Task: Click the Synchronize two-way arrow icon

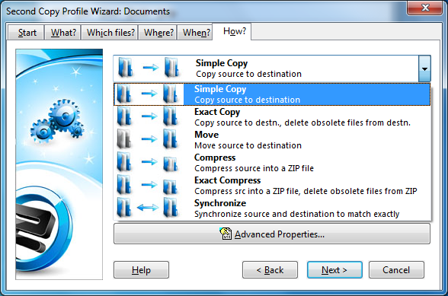Action: tap(148, 208)
